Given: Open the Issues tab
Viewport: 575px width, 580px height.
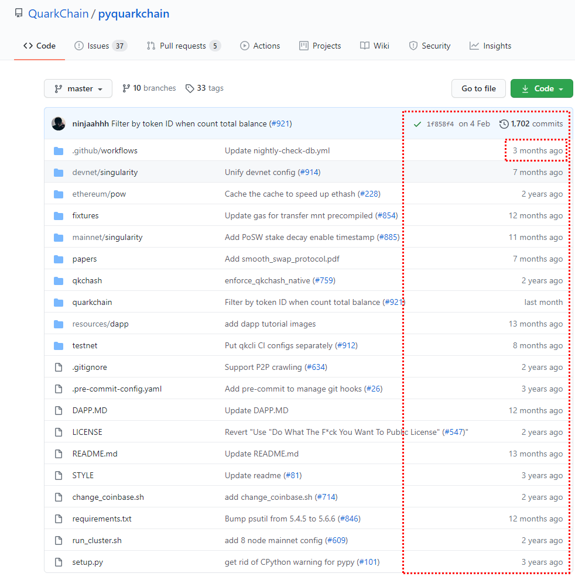Looking at the screenshot, I should (100, 46).
